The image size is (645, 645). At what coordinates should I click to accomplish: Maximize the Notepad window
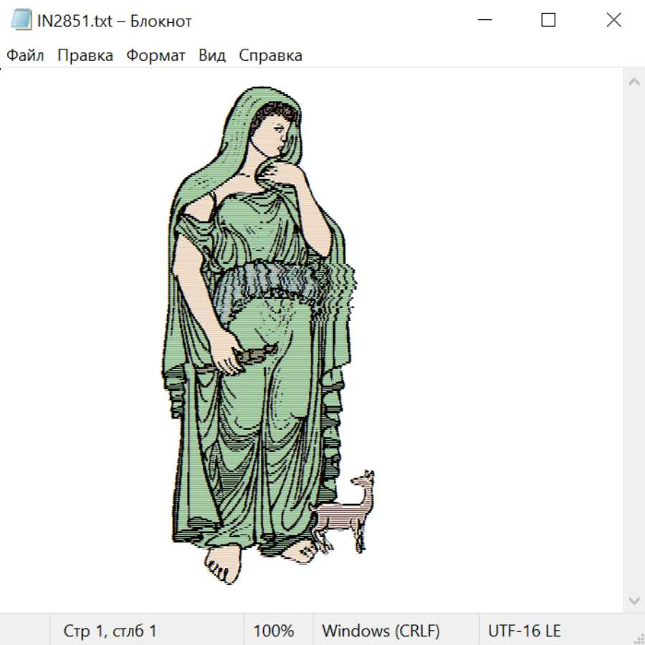548,20
